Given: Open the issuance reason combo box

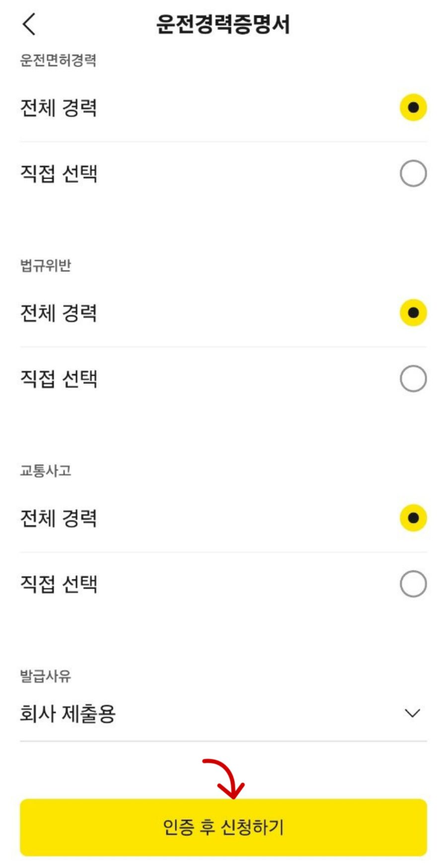Looking at the screenshot, I should click(x=223, y=713).
